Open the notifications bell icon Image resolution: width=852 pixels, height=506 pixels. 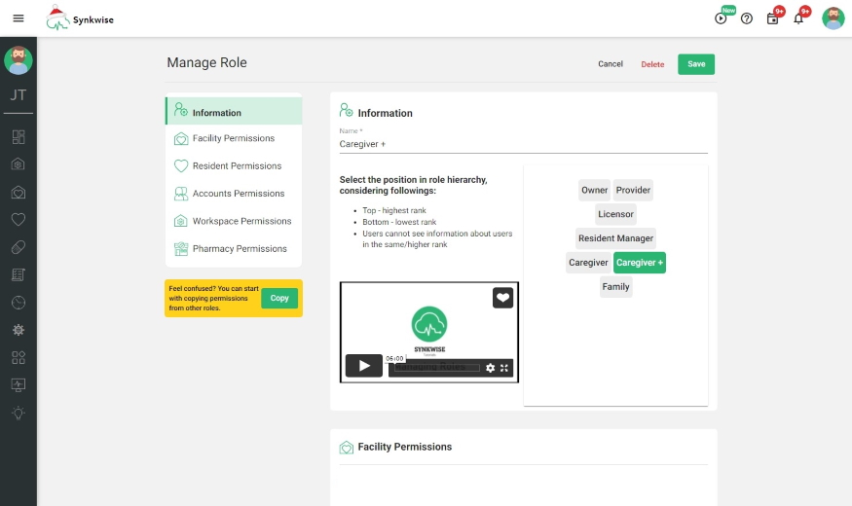point(798,18)
